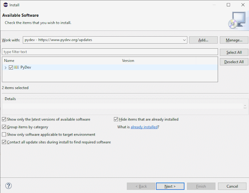Click 'Check the items that you wish to install' text
The width and height of the screenshot is (249, 193).
pyautogui.click(x=38, y=23)
